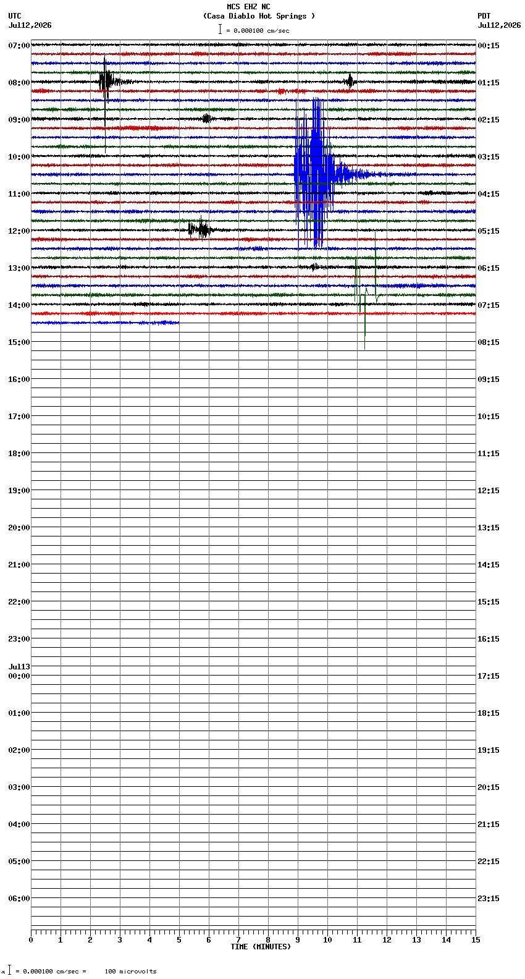The image size is (525, 979).
Task: Click the PDT time label '03:15'
Action: [489, 157]
